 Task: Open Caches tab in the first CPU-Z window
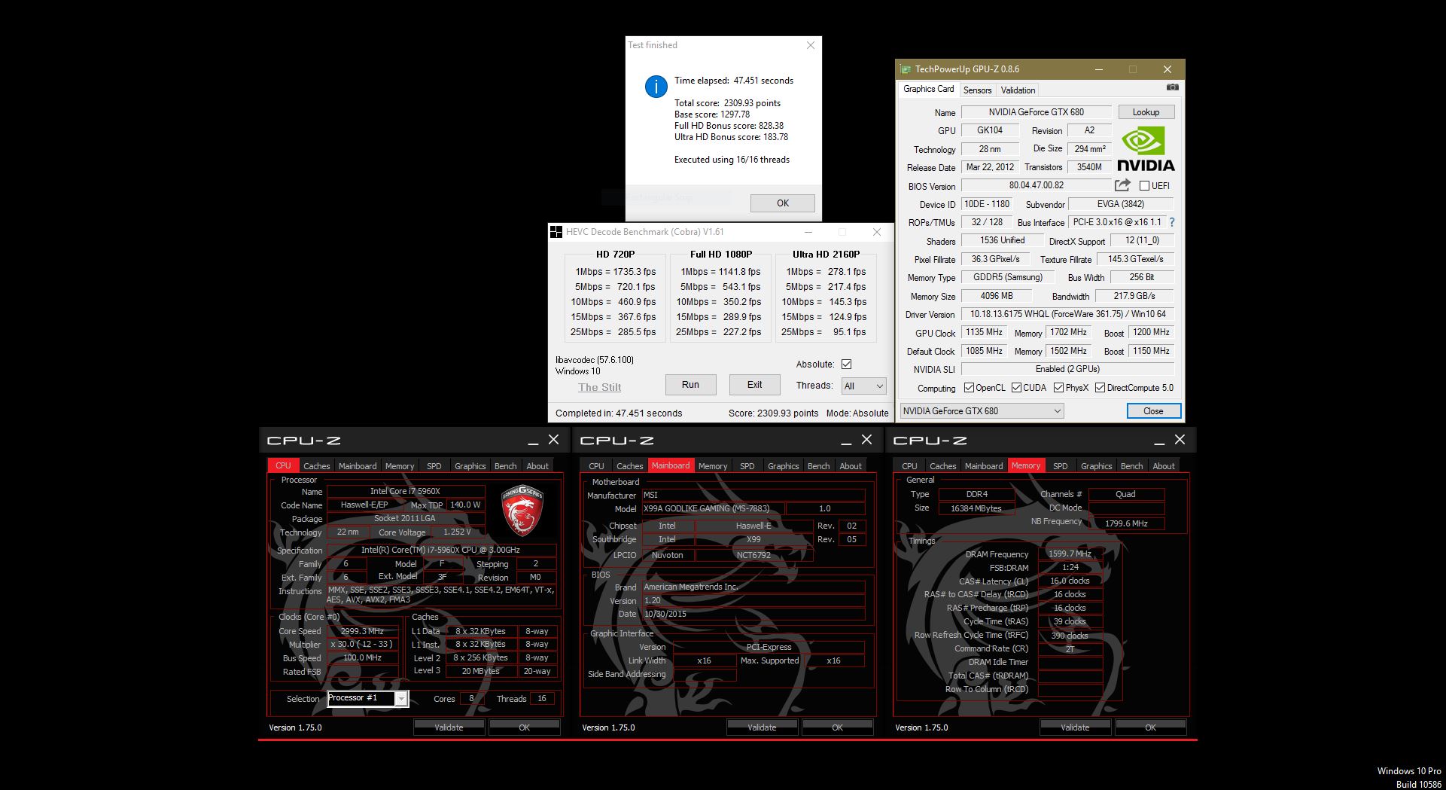[x=316, y=466]
